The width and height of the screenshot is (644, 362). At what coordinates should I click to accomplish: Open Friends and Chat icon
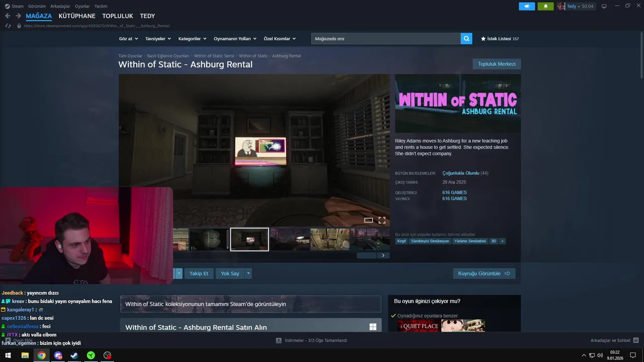click(636, 340)
